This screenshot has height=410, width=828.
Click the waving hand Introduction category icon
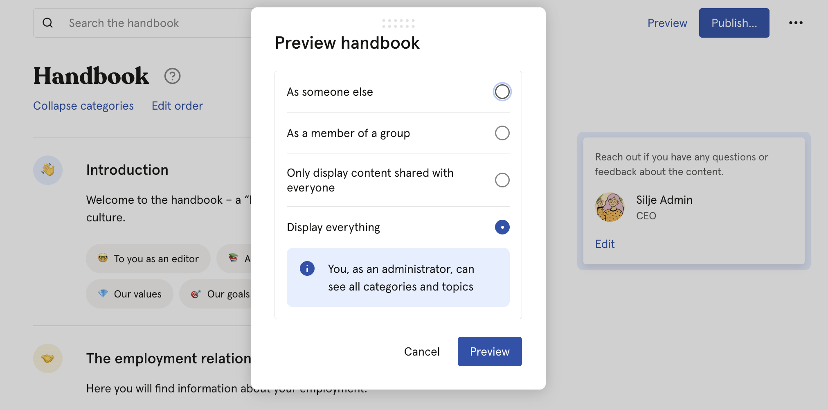(x=48, y=170)
